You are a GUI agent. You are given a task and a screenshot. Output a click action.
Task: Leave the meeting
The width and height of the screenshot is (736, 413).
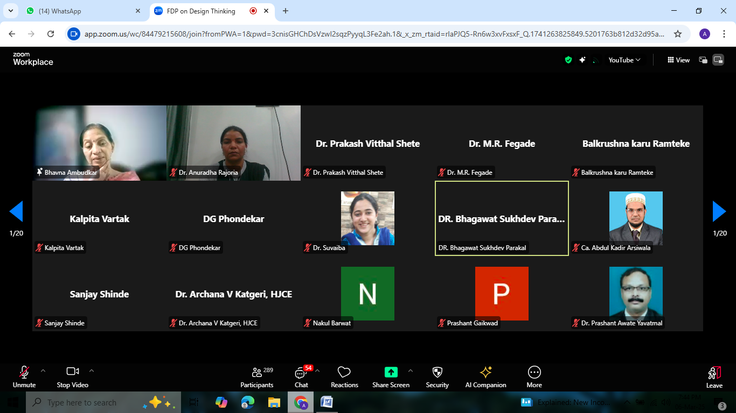pyautogui.click(x=714, y=376)
